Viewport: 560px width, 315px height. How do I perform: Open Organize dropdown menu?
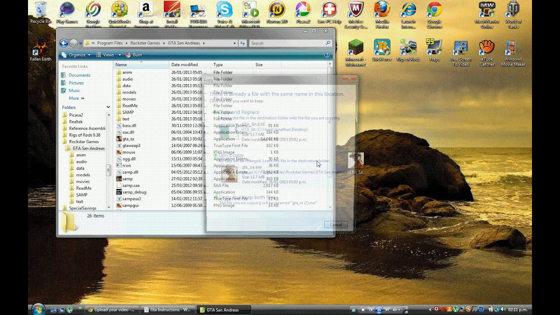click(77, 55)
